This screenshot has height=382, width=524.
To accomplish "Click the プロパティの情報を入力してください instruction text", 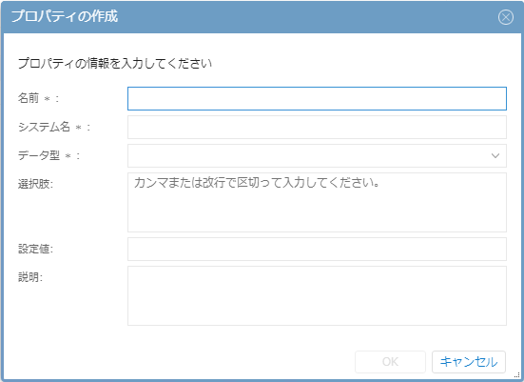I will 115,63.
